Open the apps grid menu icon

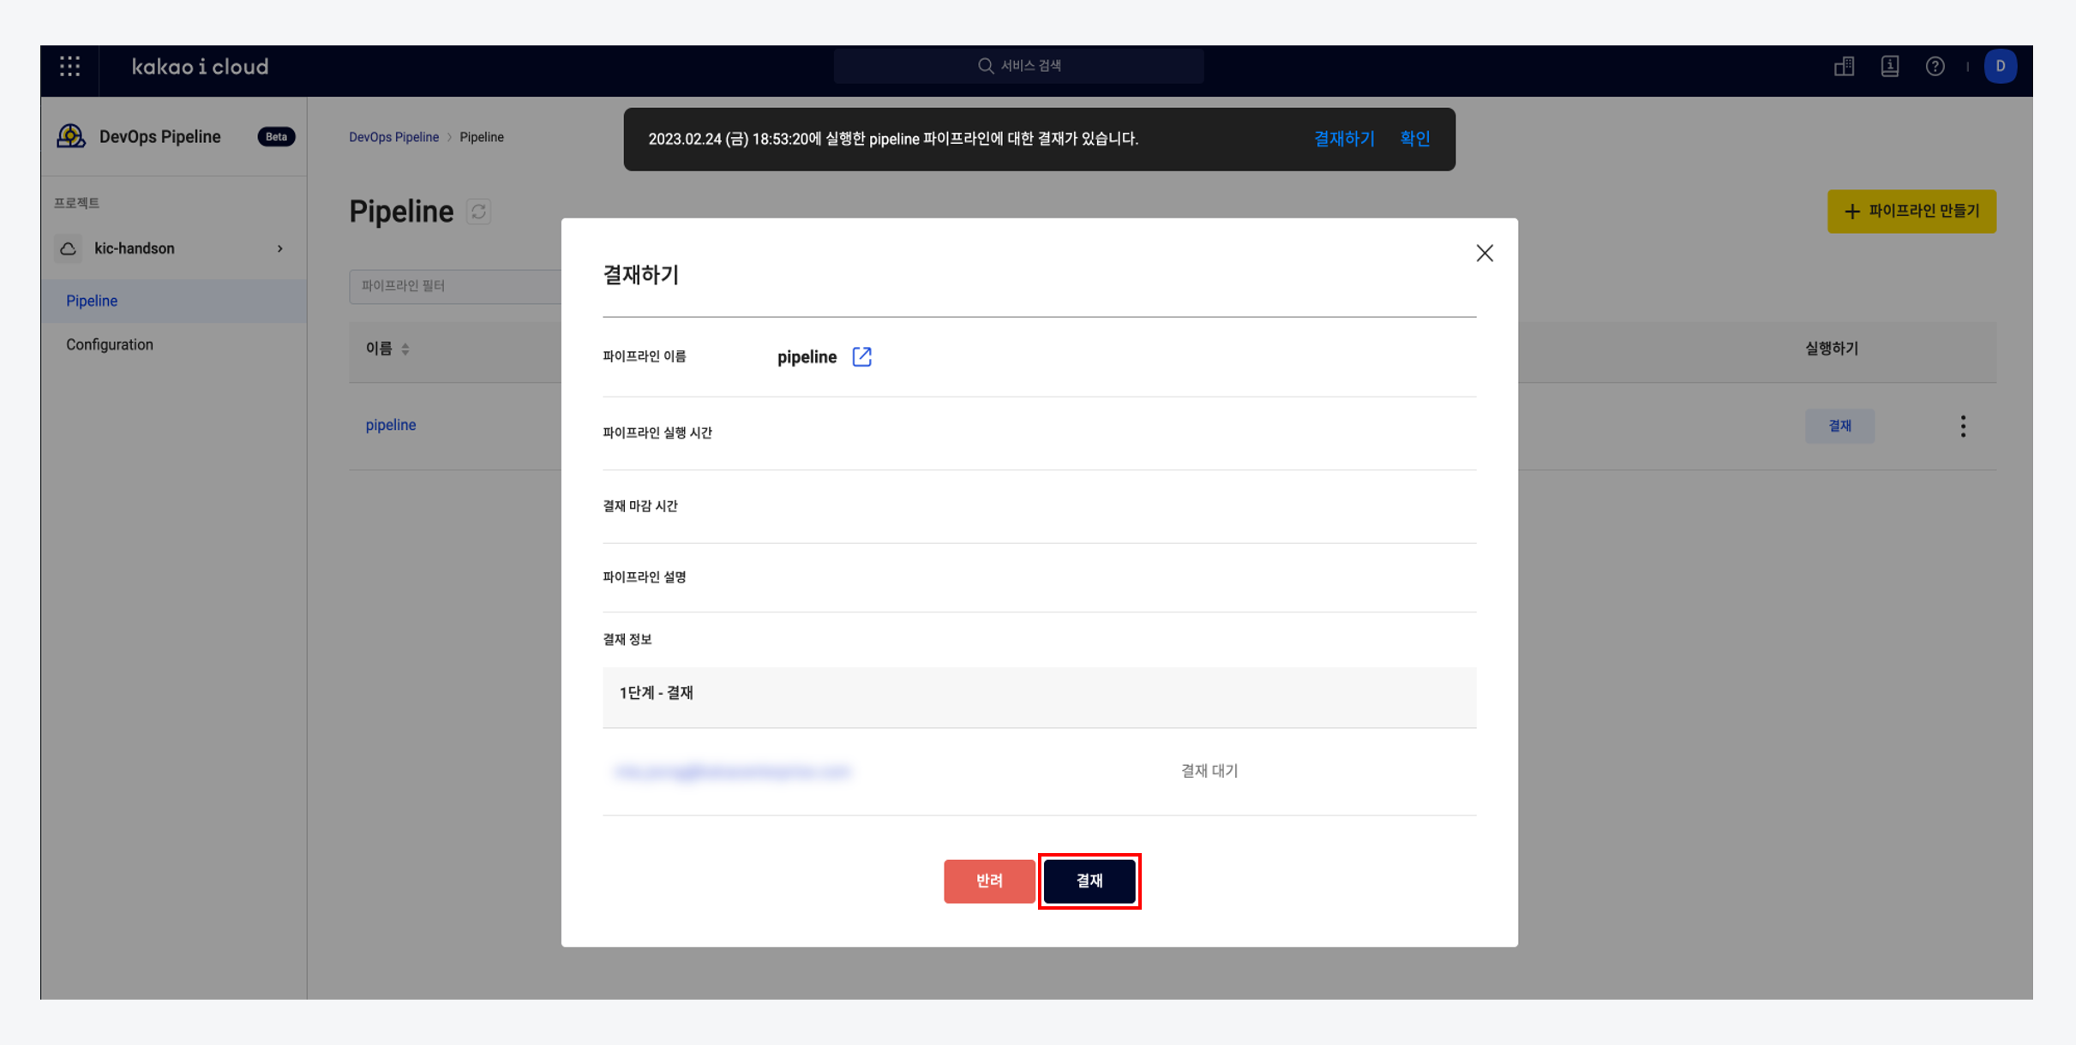[70, 67]
